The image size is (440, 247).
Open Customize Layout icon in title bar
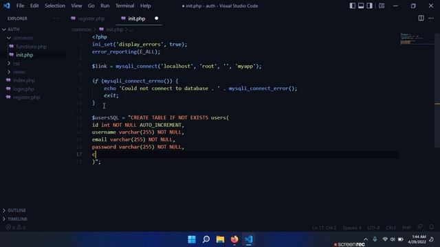[382, 5]
